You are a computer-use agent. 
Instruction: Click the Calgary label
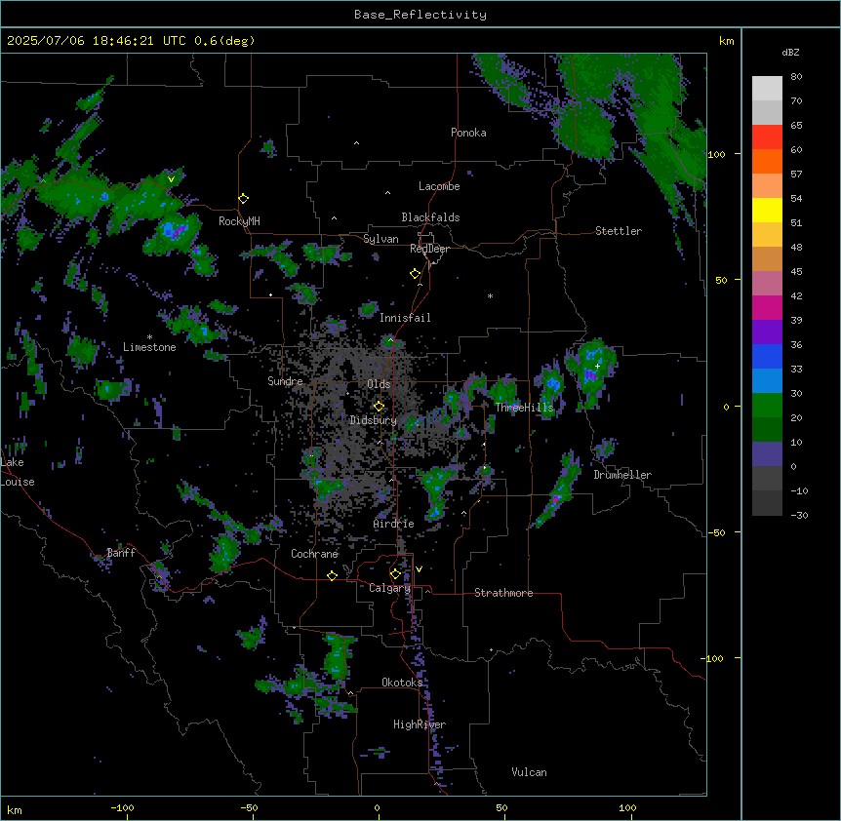(389, 588)
